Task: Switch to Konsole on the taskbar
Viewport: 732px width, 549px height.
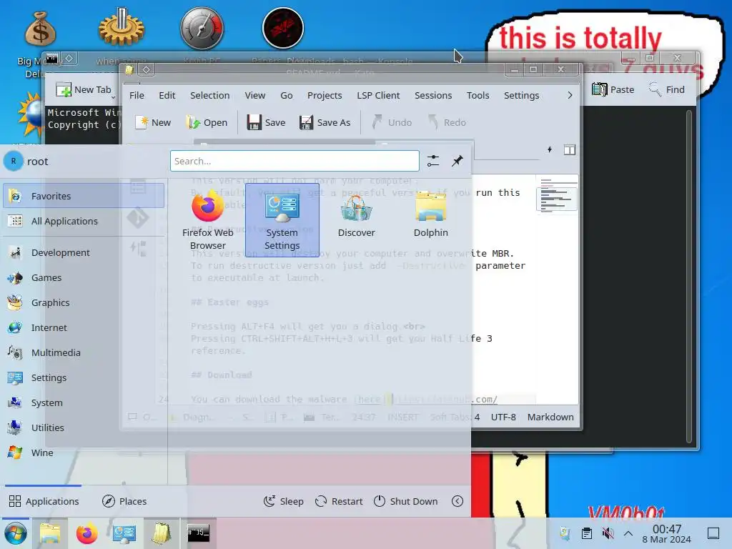Action: 199,533
